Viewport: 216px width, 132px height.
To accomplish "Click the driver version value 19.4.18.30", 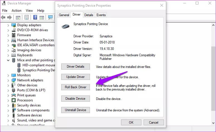I will click(x=107, y=49).
